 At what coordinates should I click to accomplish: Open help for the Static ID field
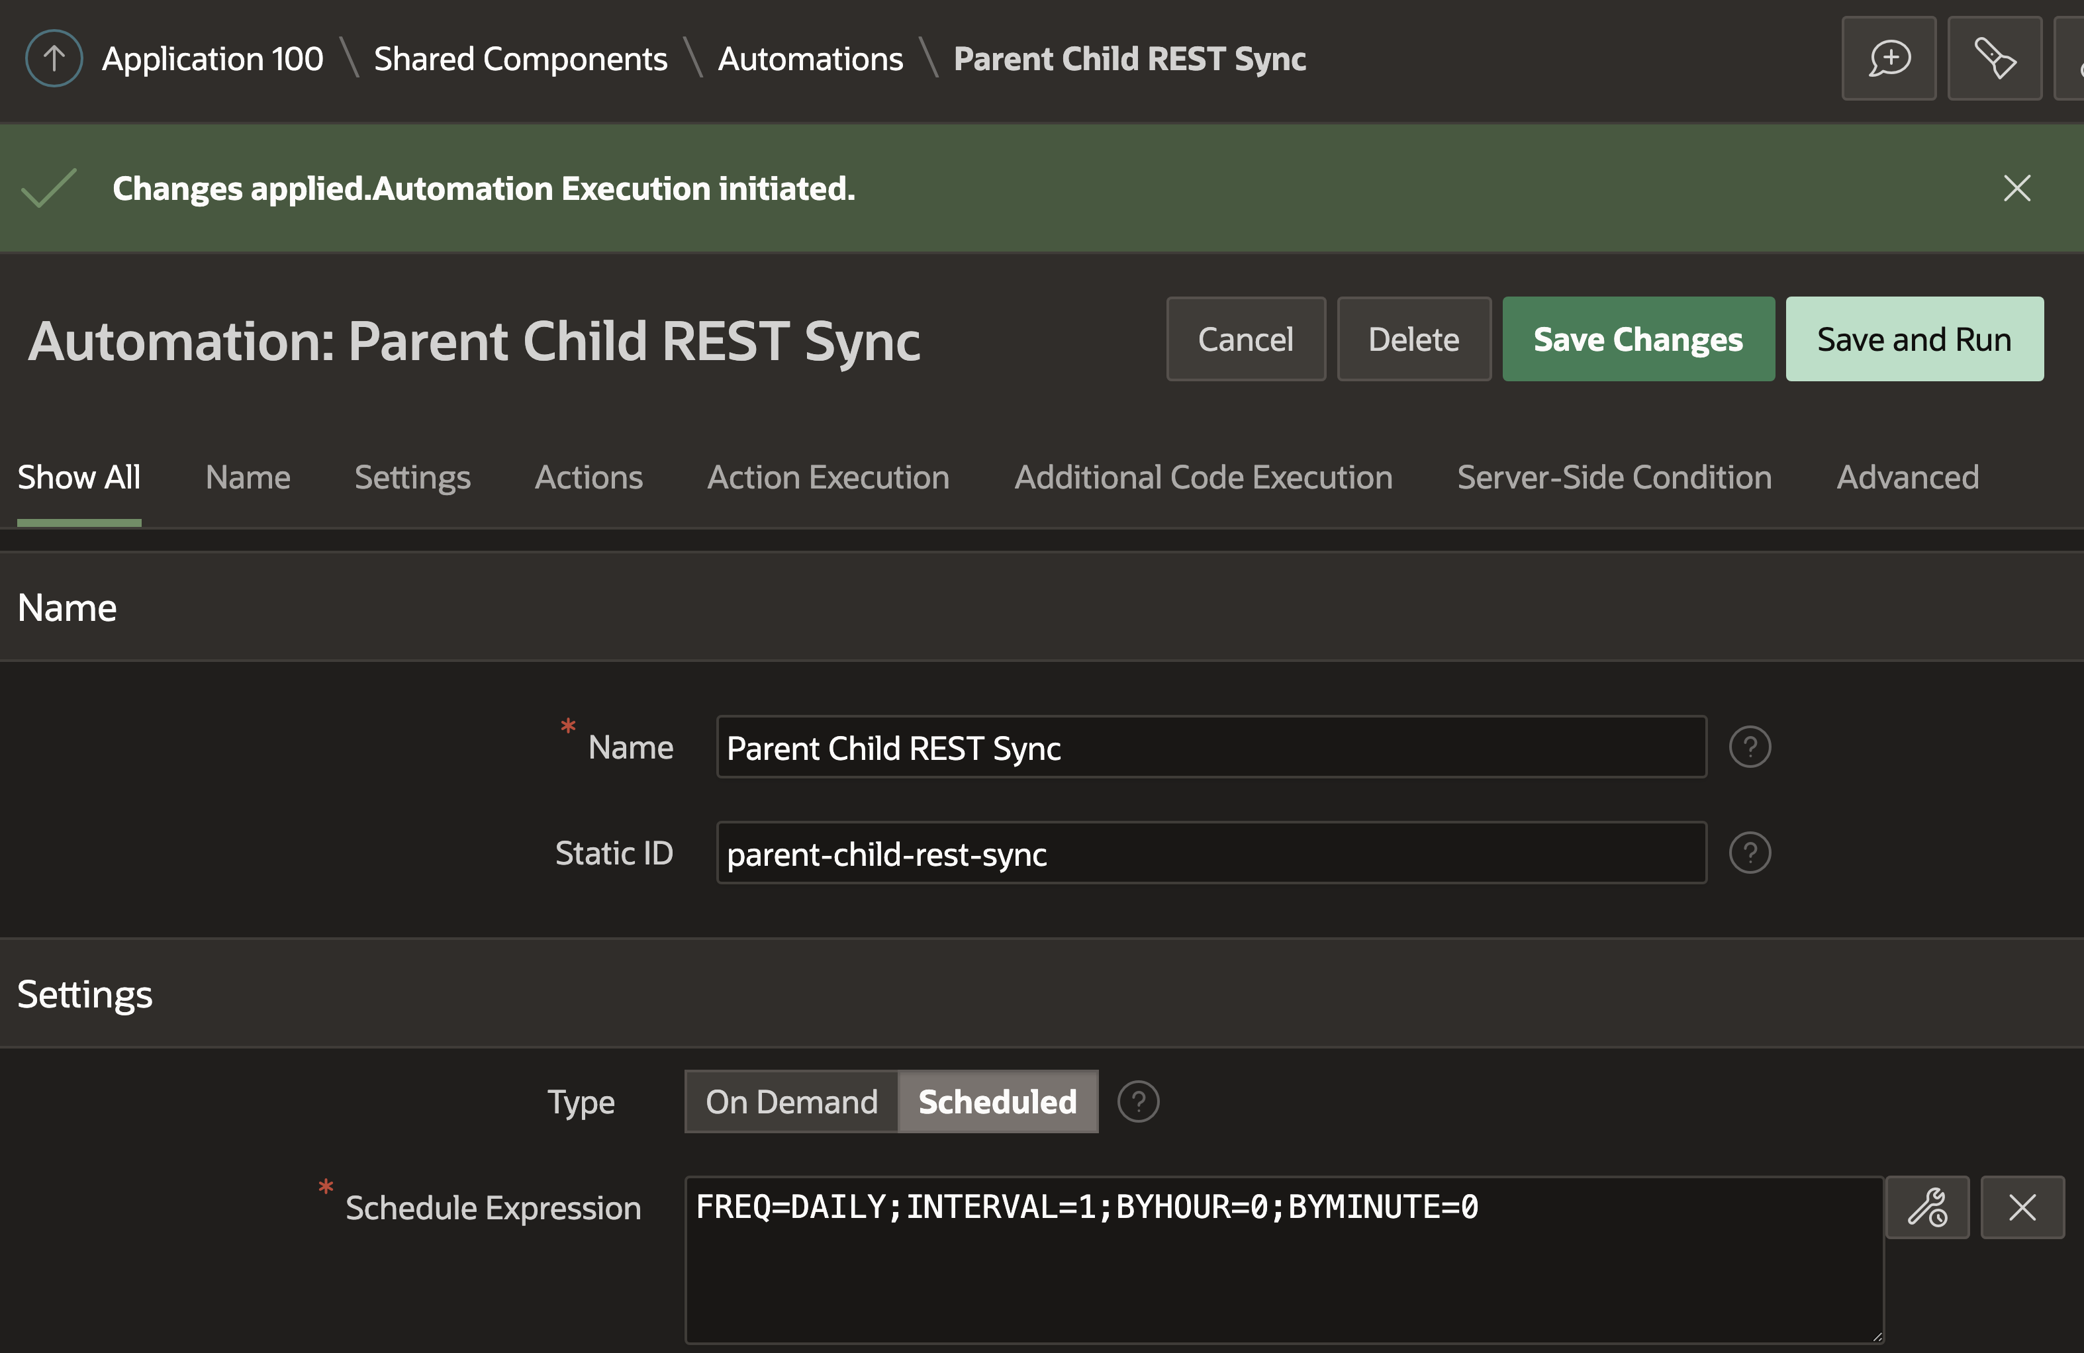(1748, 853)
